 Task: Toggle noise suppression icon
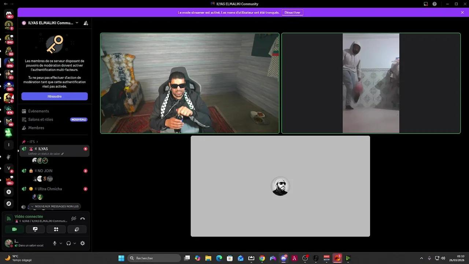tap(74, 219)
